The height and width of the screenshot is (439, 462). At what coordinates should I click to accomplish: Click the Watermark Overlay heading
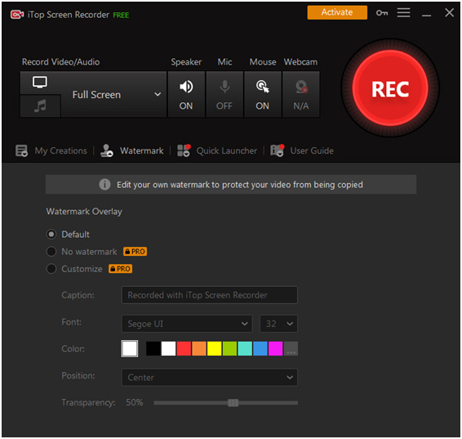pos(84,212)
